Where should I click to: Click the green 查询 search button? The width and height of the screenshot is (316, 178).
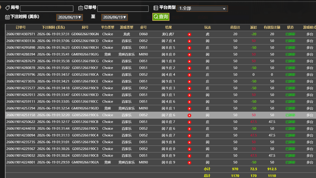coord(161,17)
